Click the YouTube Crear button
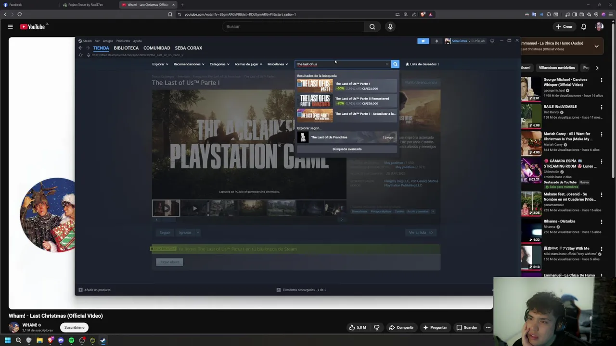Viewport: 616px width, 346px height. coord(564,27)
